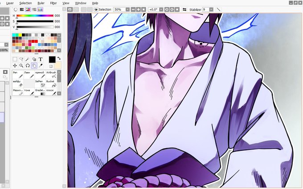Adjust the Saturation (S) slider

pyautogui.click(x=35, y=21)
